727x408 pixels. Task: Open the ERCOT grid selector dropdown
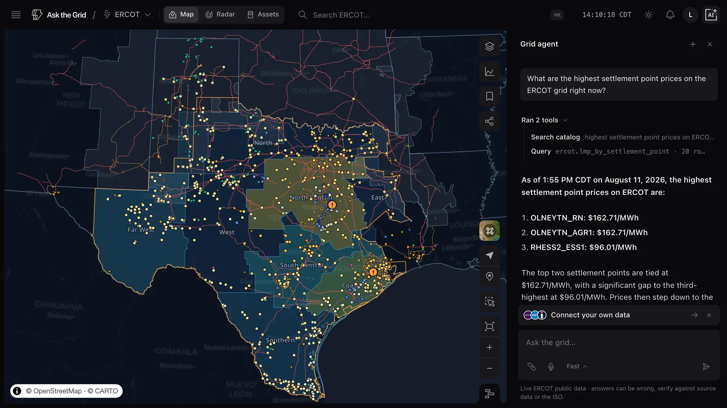coord(127,15)
